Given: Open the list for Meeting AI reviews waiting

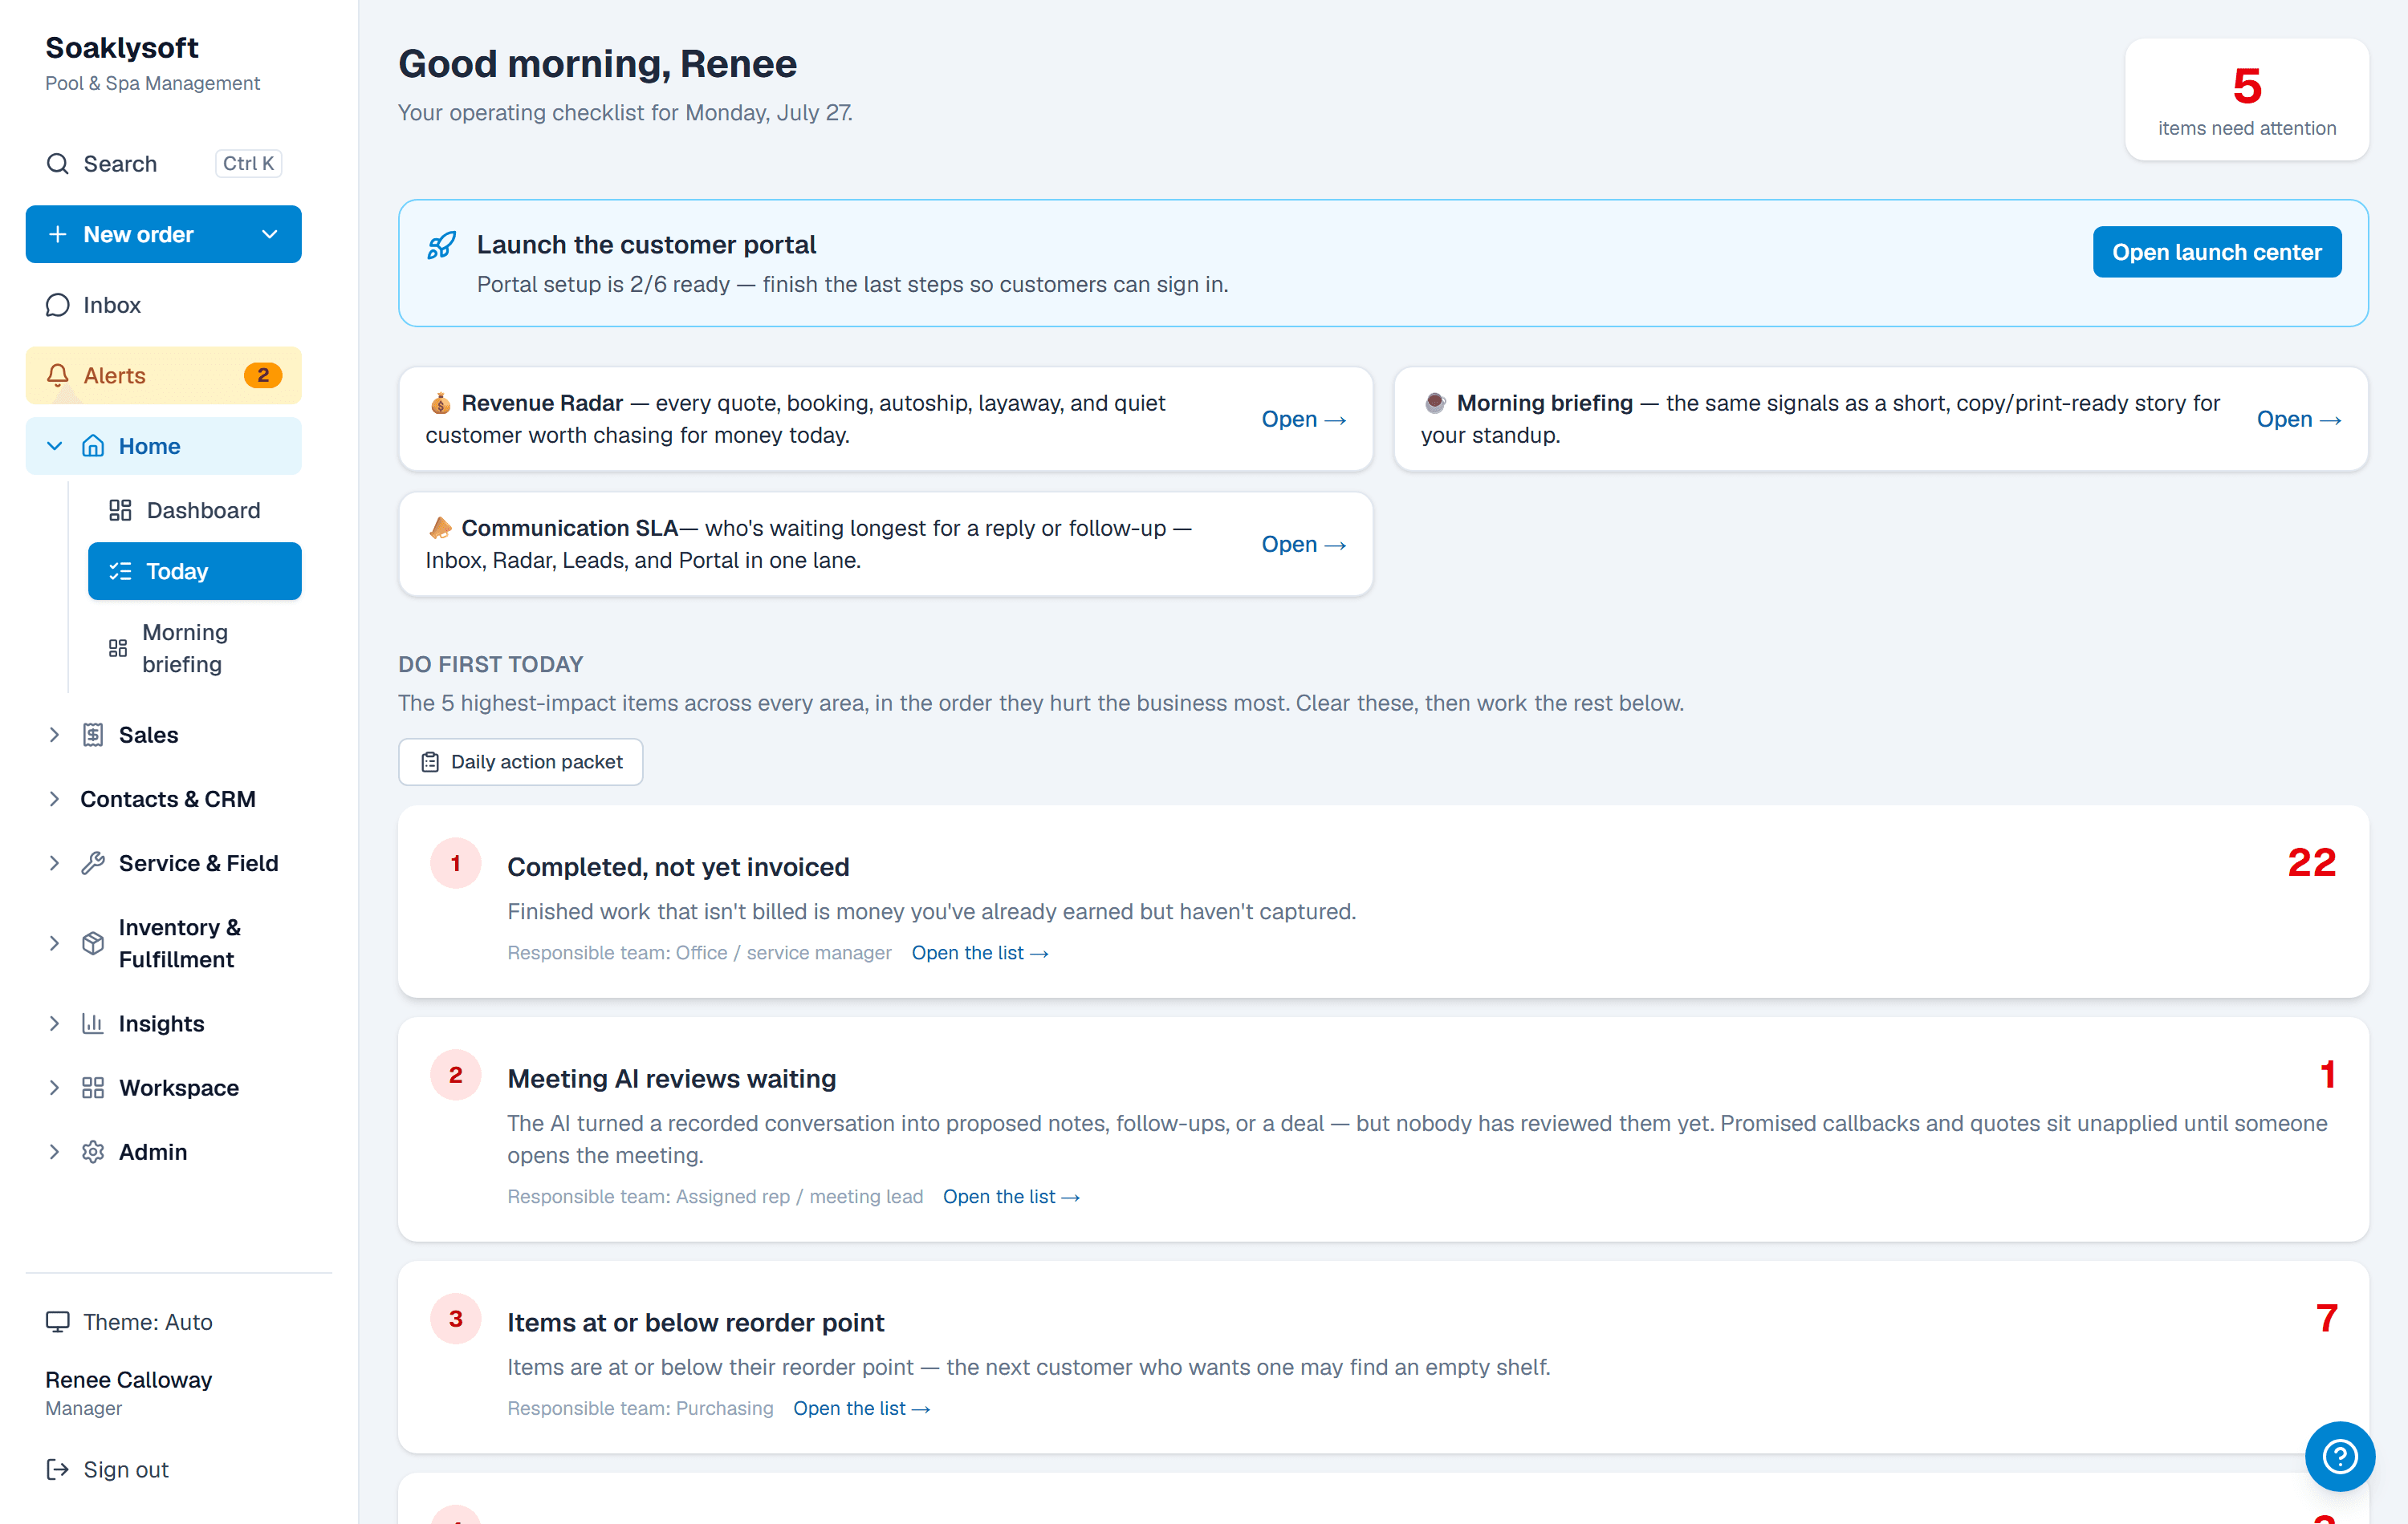Looking at the screenshot, I should pos(1010,1198).
